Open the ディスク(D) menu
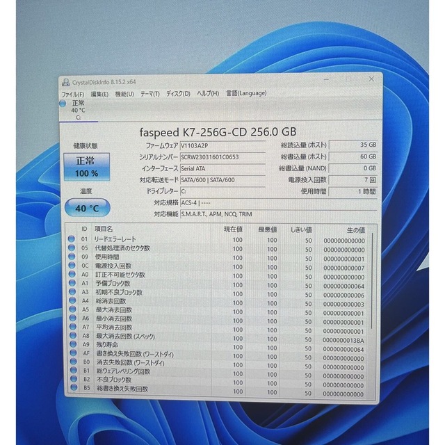Image resolution: width=445 pixels, height=445 pixels. 178,93
